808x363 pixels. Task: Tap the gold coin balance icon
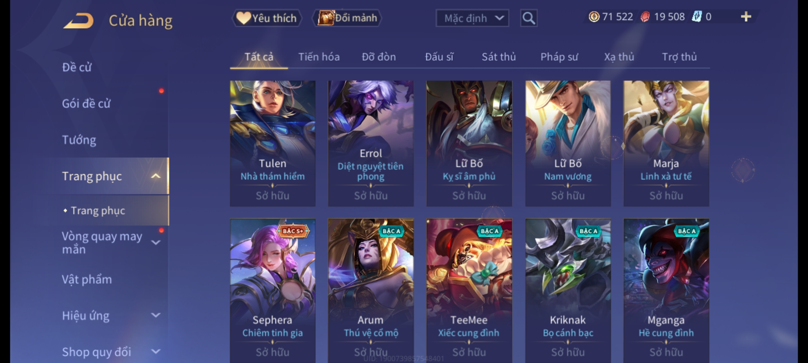[x=594, y=17]
